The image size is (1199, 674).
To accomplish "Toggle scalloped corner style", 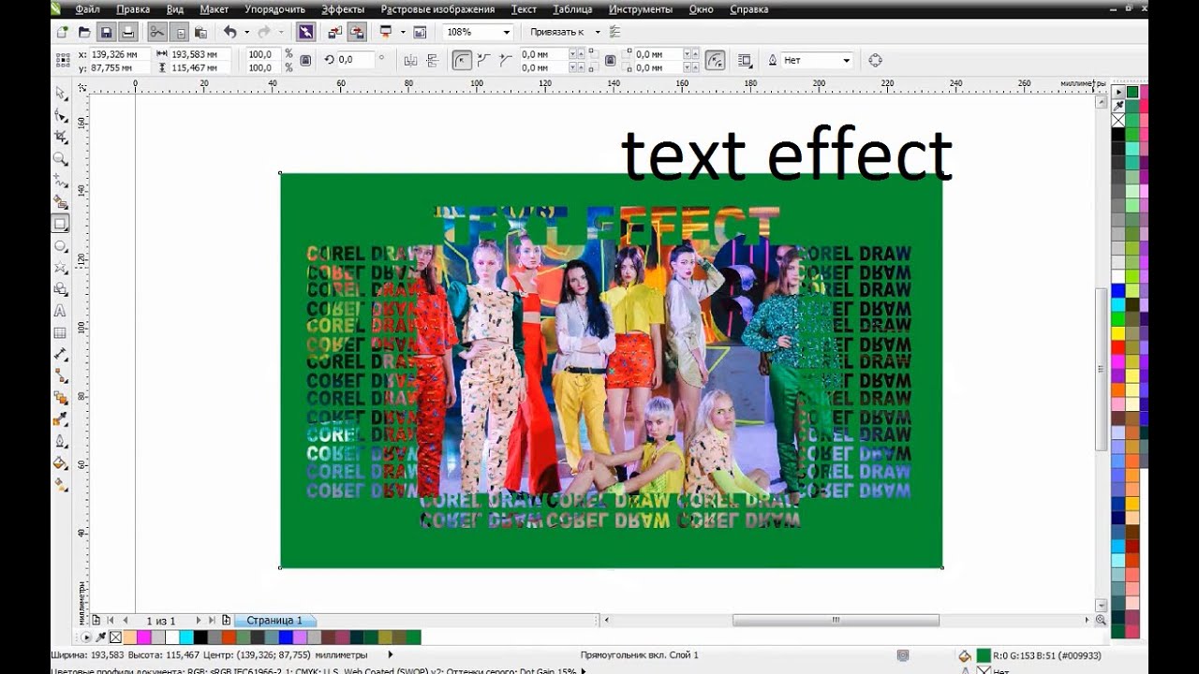I will click(483, 60).
